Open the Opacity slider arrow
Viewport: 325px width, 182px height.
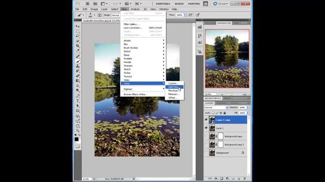248,108
